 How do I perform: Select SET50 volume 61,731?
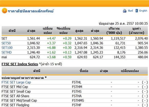pos(120,43)
